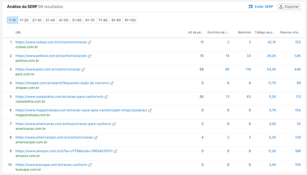
Task: Open external link icon for petz.com.br URL
Action: click(83, 69)
